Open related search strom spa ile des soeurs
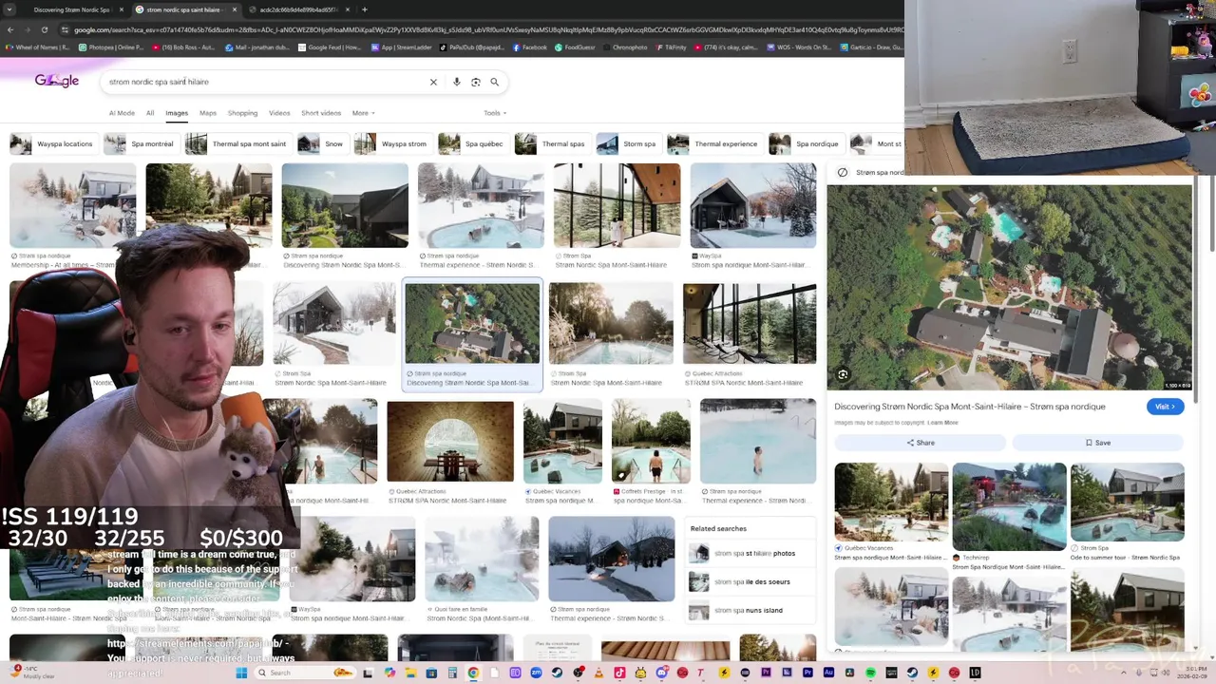Screen dimensions: 1216x684 (x=750, y=581)
